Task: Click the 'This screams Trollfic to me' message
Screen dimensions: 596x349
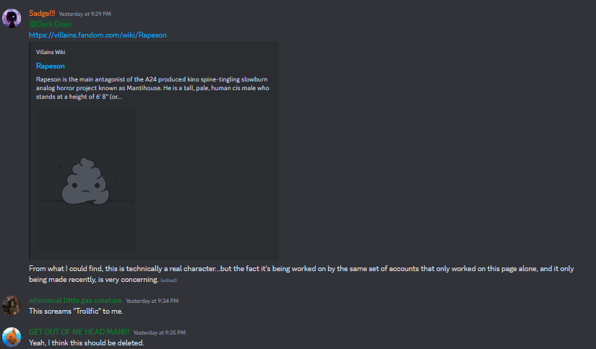Action: tap(76, 311)
